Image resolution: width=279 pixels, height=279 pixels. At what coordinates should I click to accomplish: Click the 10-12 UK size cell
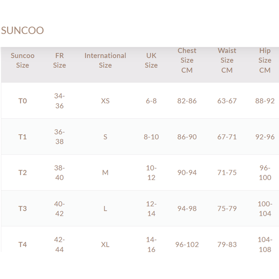point(151,173)
